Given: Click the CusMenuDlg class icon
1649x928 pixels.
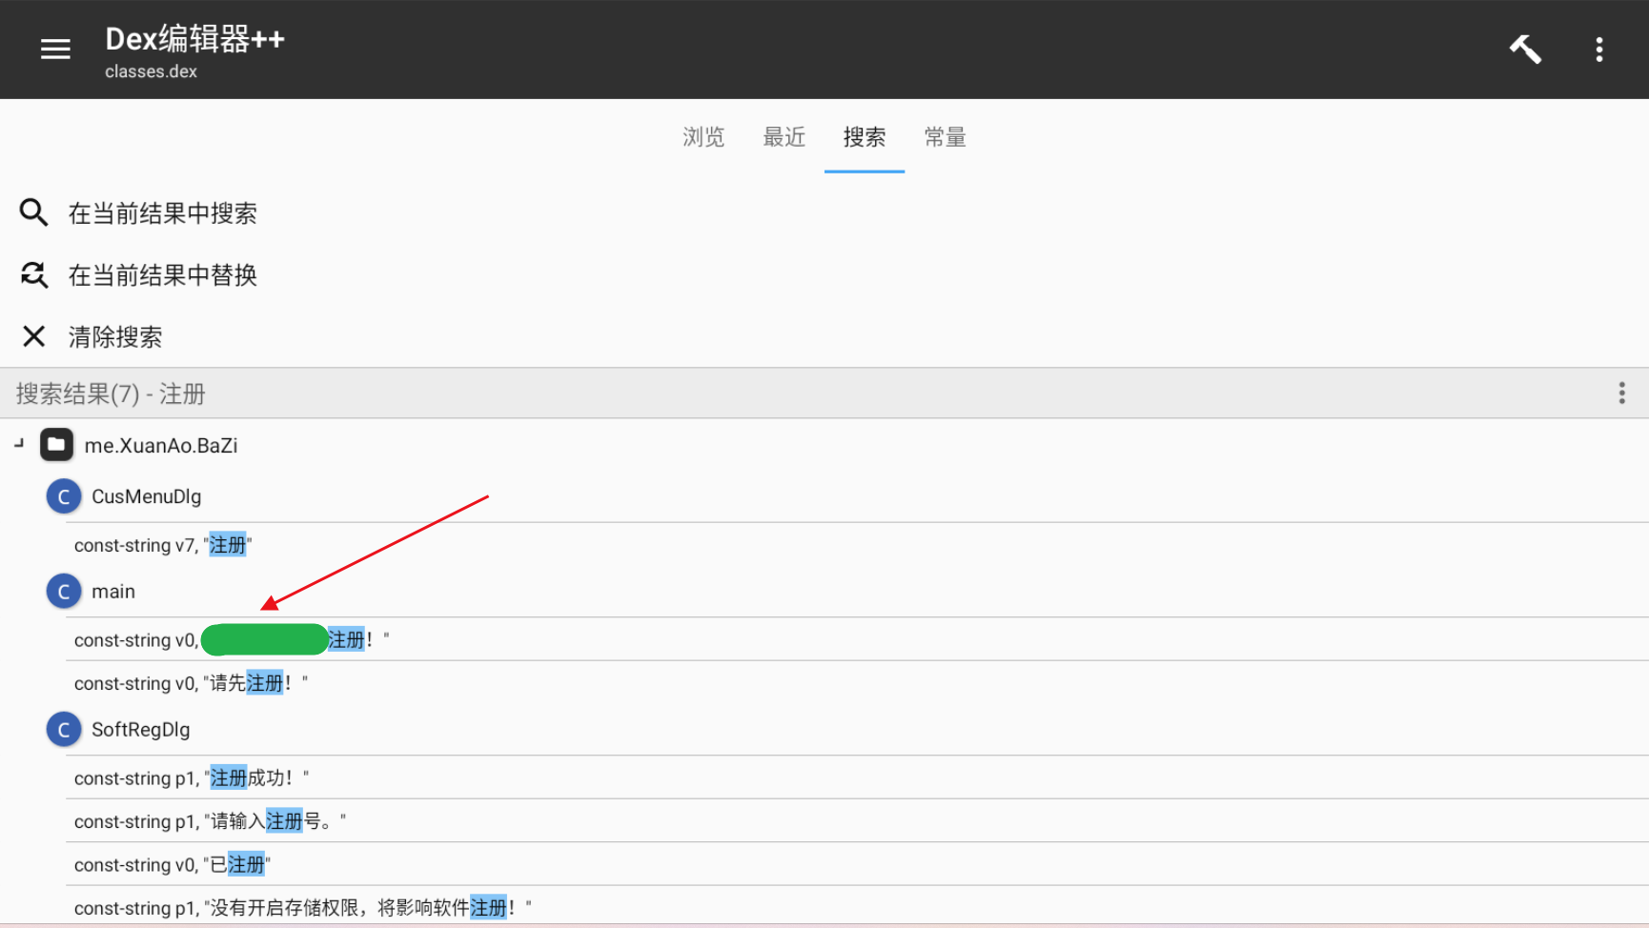Looking at the screenshot, I should 64,496.
